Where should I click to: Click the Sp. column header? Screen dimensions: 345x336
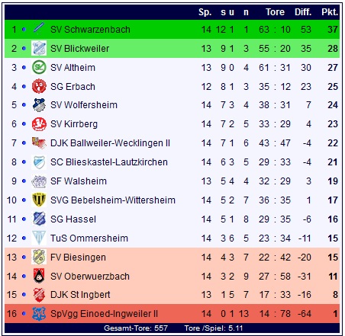click(x=205, y=12)
